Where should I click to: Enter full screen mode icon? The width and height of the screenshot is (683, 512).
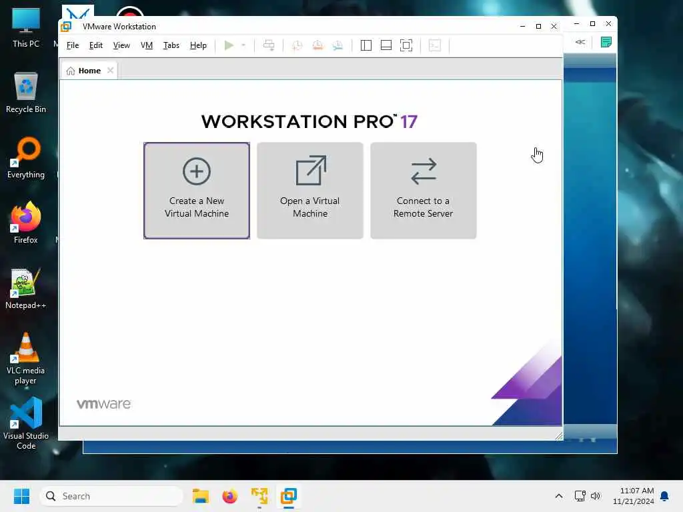pyautogui.click(x=406, y=45)
